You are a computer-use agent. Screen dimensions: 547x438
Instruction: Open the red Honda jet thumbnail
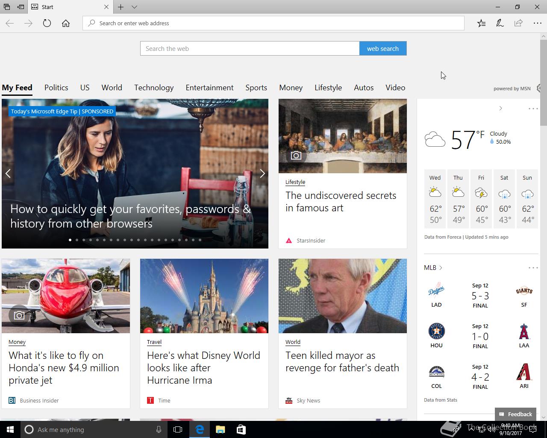click(66, 296)
